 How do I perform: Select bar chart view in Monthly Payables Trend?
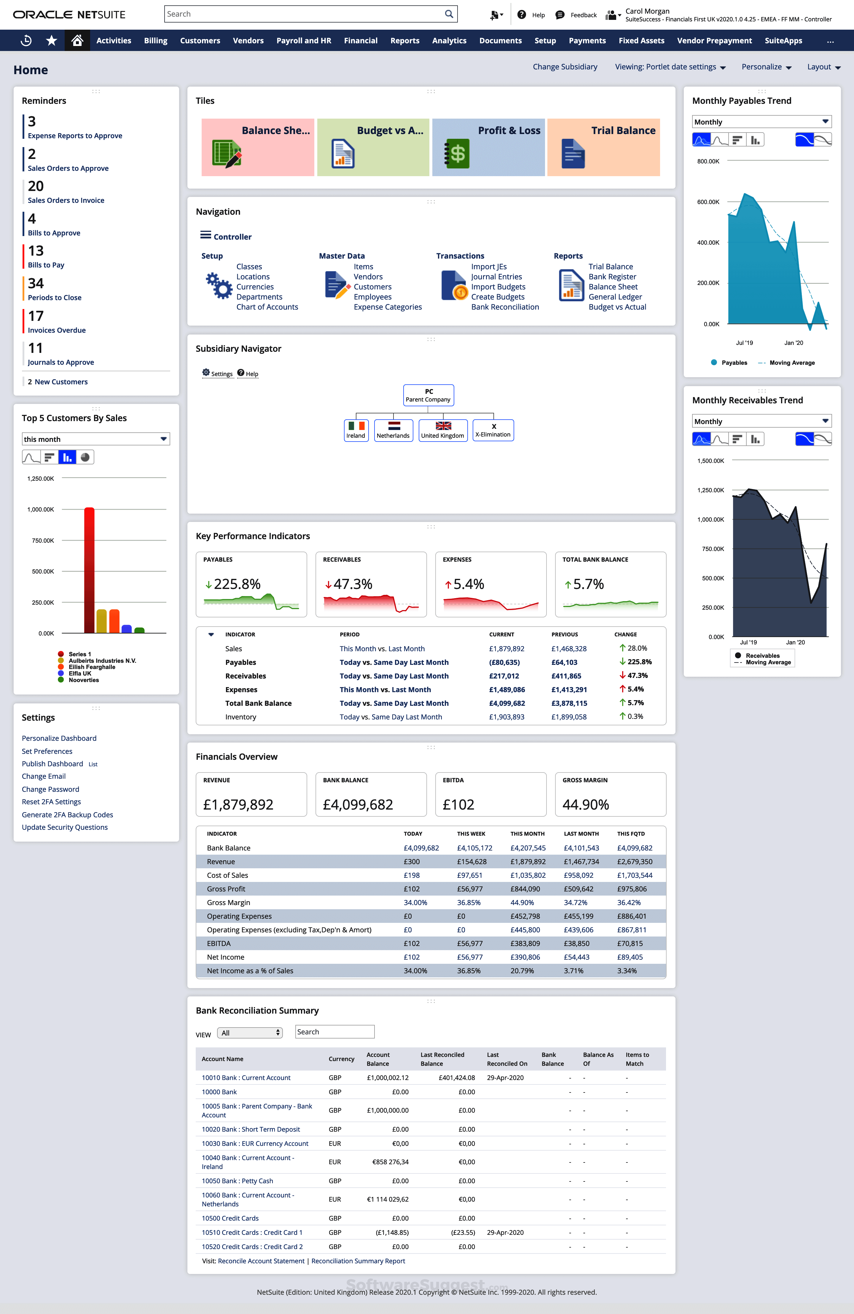[x=755, y=139]
